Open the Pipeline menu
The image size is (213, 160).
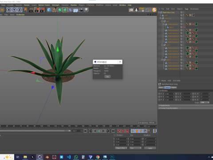coord(74,5)
